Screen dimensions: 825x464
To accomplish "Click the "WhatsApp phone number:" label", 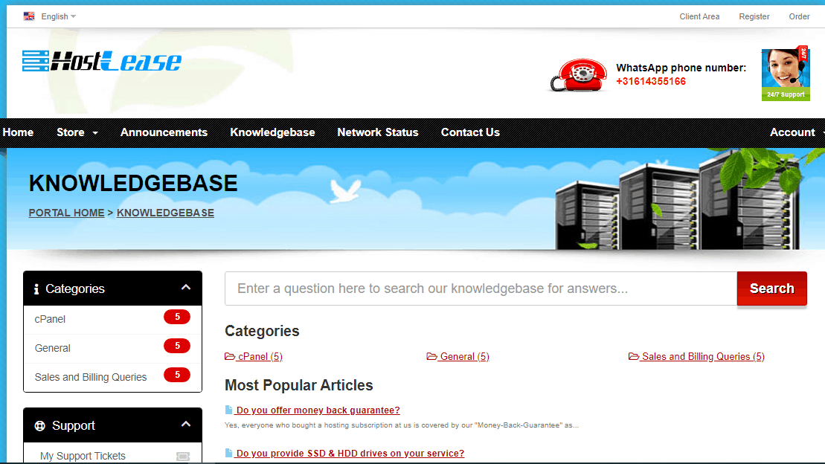I will [x=681, y=68].
